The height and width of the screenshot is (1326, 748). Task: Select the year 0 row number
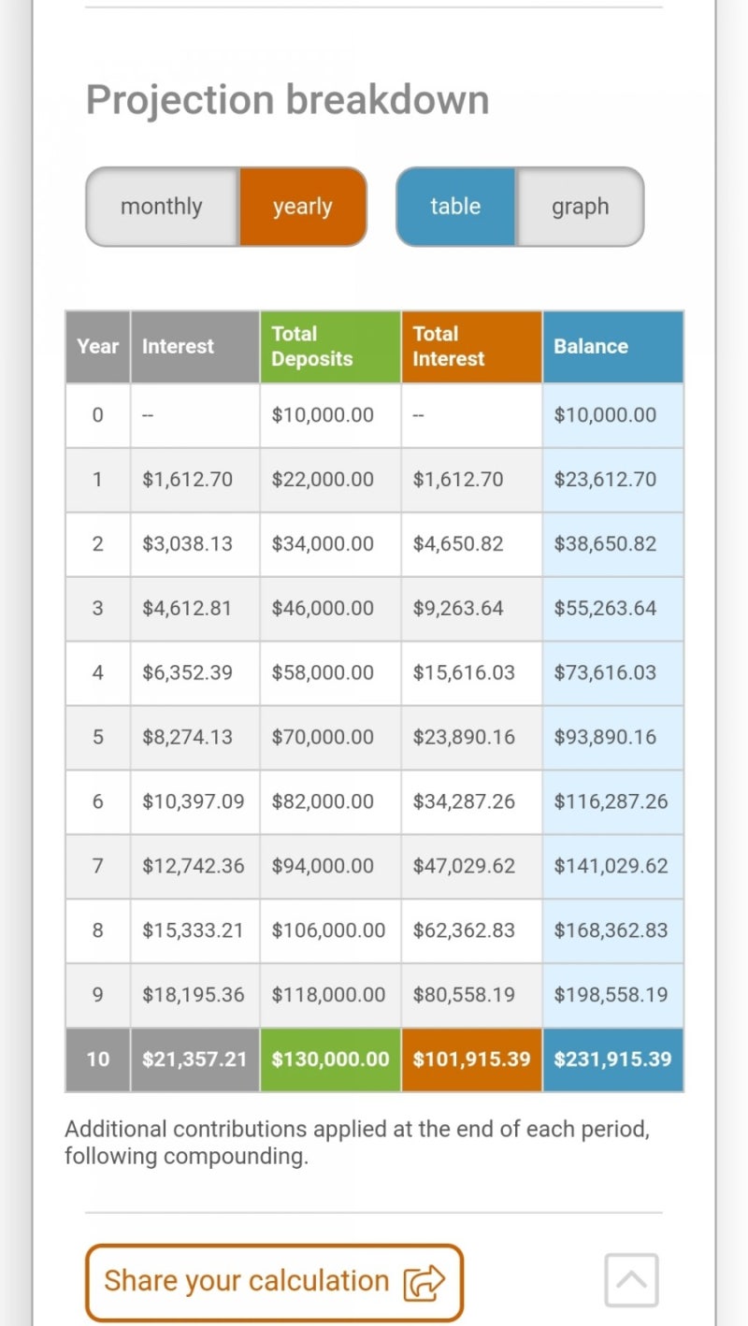tap(97, 415)
